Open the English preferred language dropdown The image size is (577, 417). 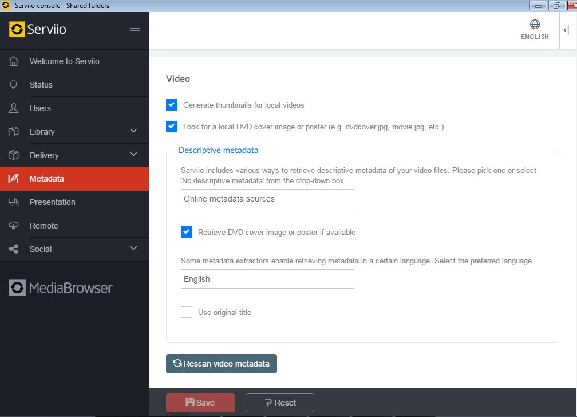coord(267,279)
